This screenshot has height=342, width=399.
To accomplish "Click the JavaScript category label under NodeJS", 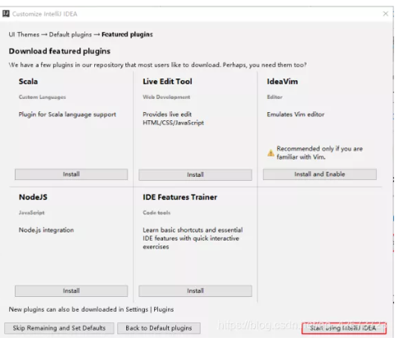I will point(32,213).
